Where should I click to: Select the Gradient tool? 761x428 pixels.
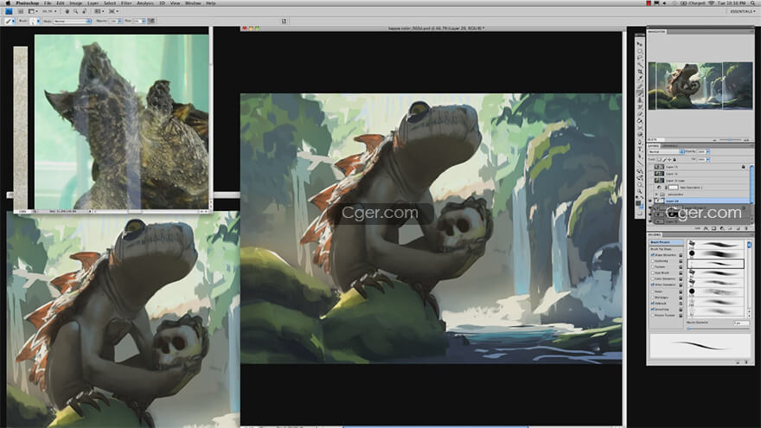[640, 121]
